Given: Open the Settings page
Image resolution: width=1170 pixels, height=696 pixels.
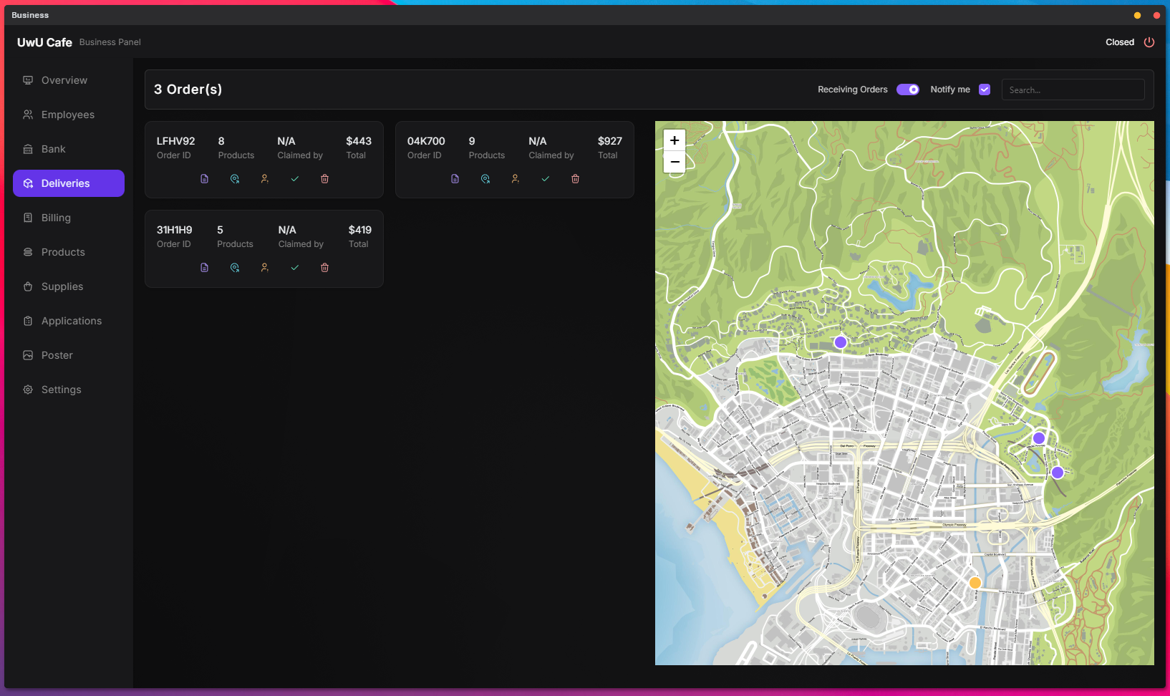Looking at the screenshot, I should 61,390.
